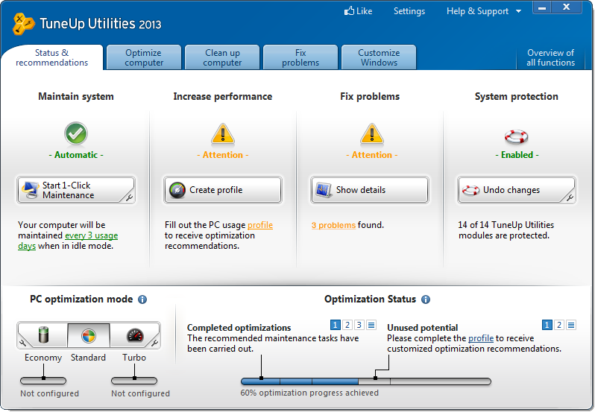Go to page 2 of Completed optimizations
This screenshot has width=595, height=412.
(347, 325)
